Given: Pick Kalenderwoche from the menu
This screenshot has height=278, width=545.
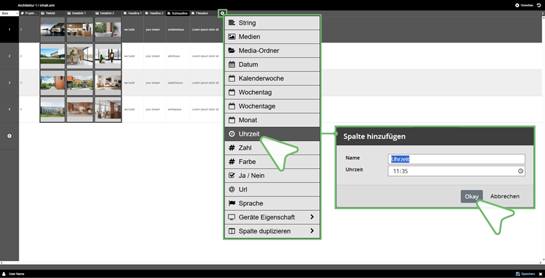Looking at the screenshot, I should 272,78.
